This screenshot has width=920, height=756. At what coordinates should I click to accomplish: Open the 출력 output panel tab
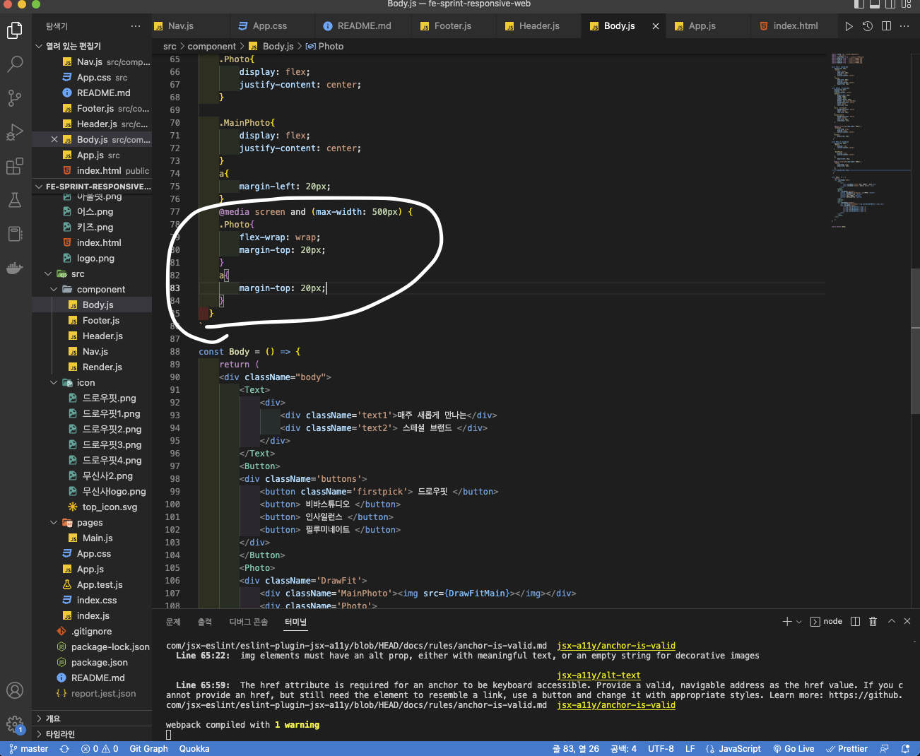[x=204, y=622]
